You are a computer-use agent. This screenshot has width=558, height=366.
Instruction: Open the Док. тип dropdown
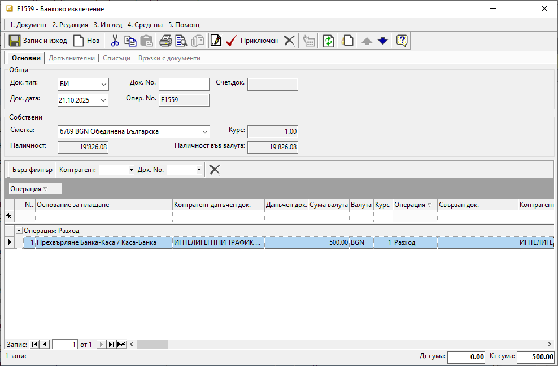(104, 85)
